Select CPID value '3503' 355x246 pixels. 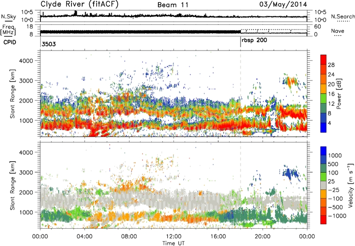pyautogui.click(x=49, y=44)
